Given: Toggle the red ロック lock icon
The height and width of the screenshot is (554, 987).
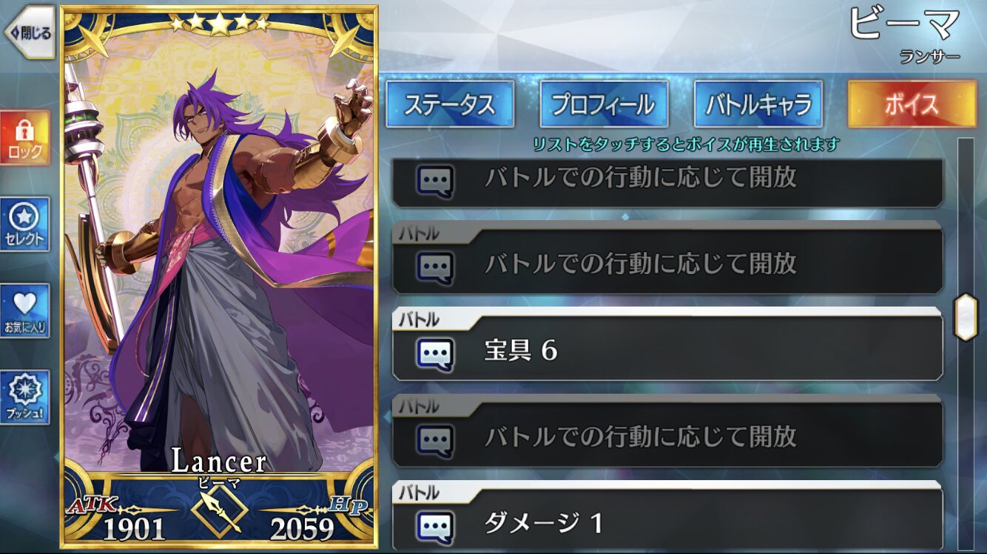Looking at the screenshot, I should coord(25,138).
